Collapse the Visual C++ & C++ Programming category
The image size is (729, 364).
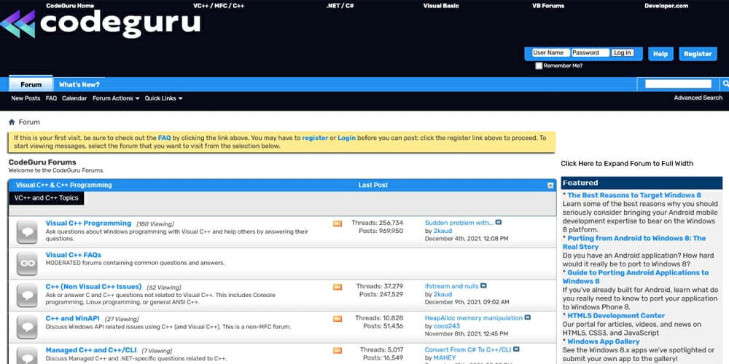point(550,185)
